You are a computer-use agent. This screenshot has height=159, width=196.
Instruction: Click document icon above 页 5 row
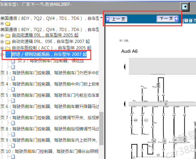coord(13,89)
